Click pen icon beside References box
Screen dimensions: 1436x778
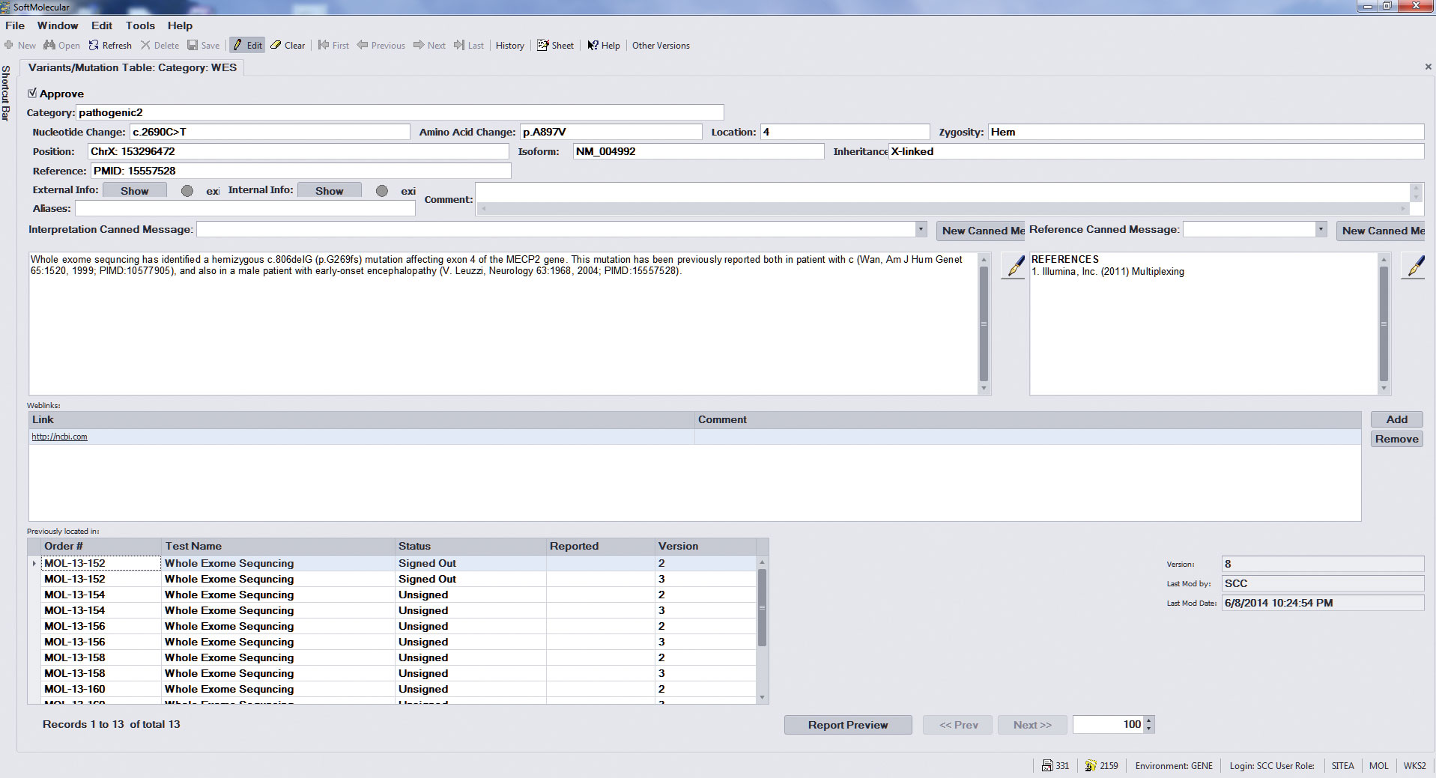click(x=1413, y=266)
